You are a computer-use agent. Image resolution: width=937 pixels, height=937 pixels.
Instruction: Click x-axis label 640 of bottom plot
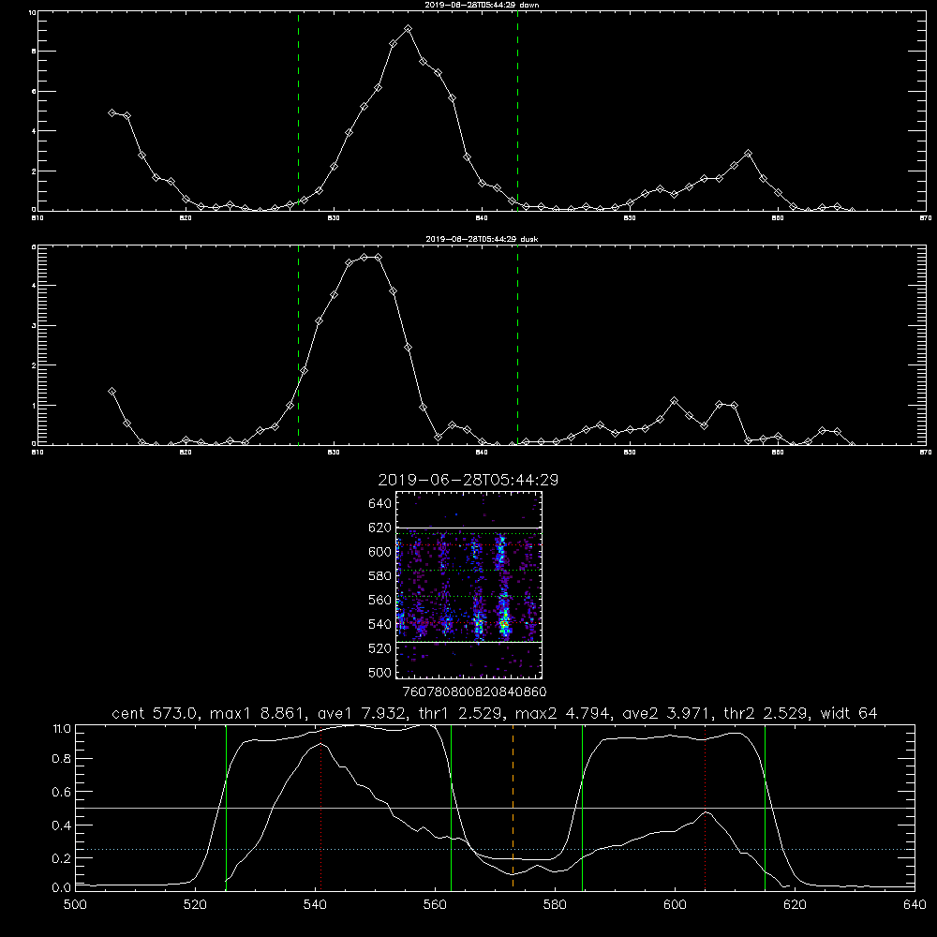(x=915, y=905)
